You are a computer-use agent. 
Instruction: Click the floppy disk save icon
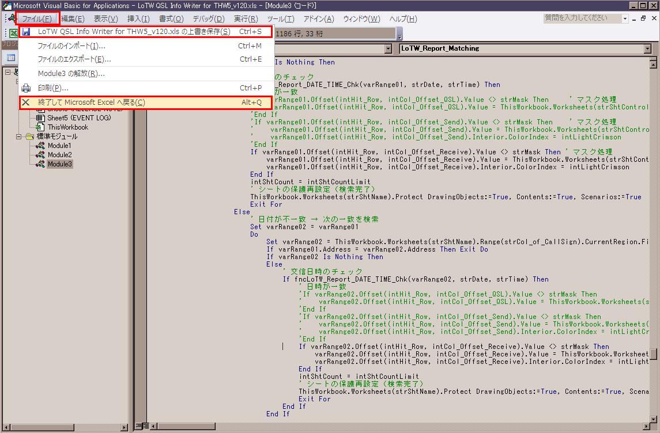26,32
